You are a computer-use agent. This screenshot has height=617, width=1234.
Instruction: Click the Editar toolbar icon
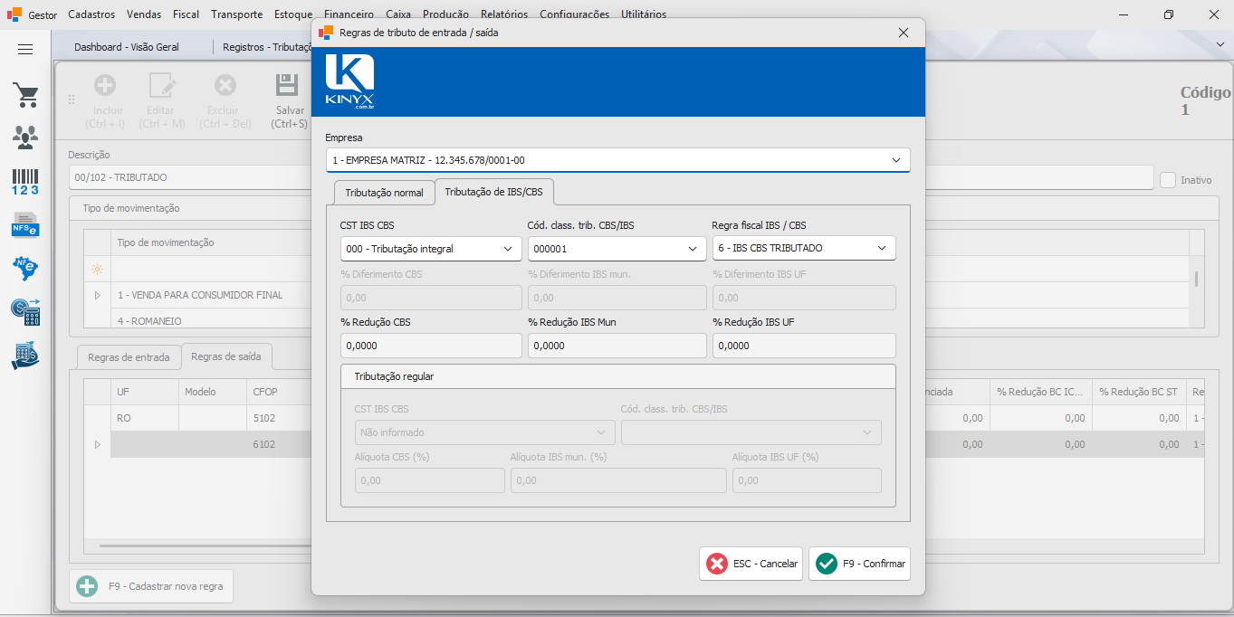[x=162, y=86]
